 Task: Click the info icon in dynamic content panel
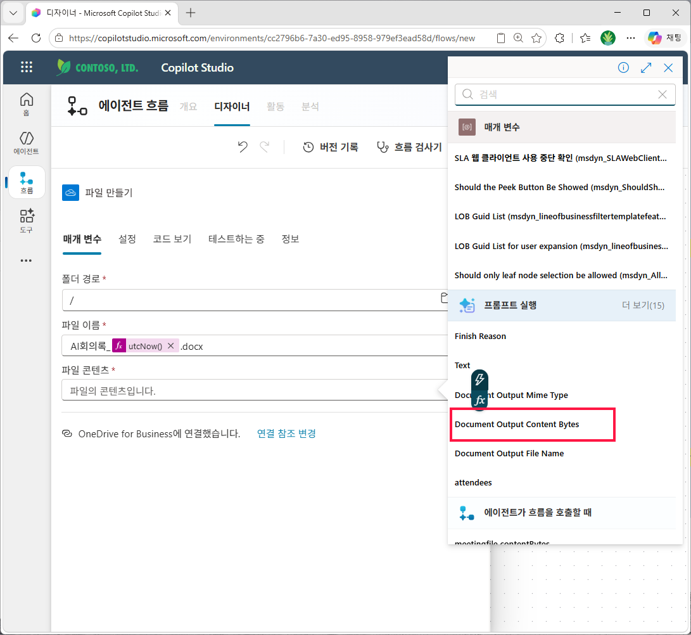[x=623, y=67]
